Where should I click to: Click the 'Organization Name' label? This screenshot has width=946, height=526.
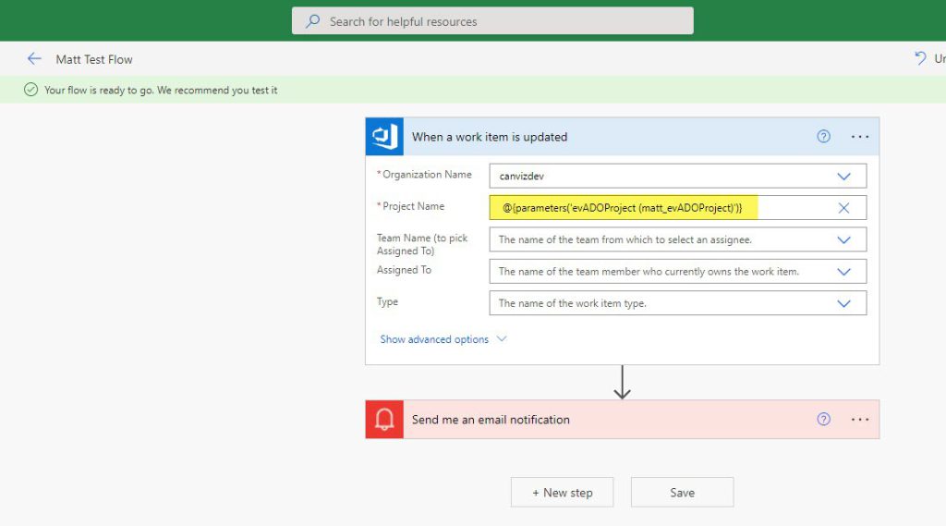(427, 175)
